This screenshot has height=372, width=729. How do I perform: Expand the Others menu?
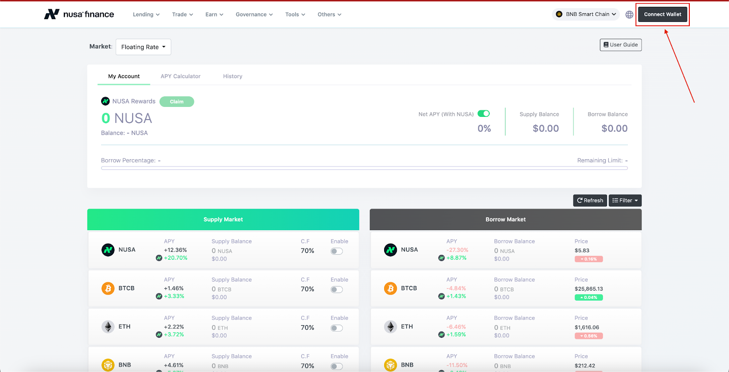(x=329, y=15)
